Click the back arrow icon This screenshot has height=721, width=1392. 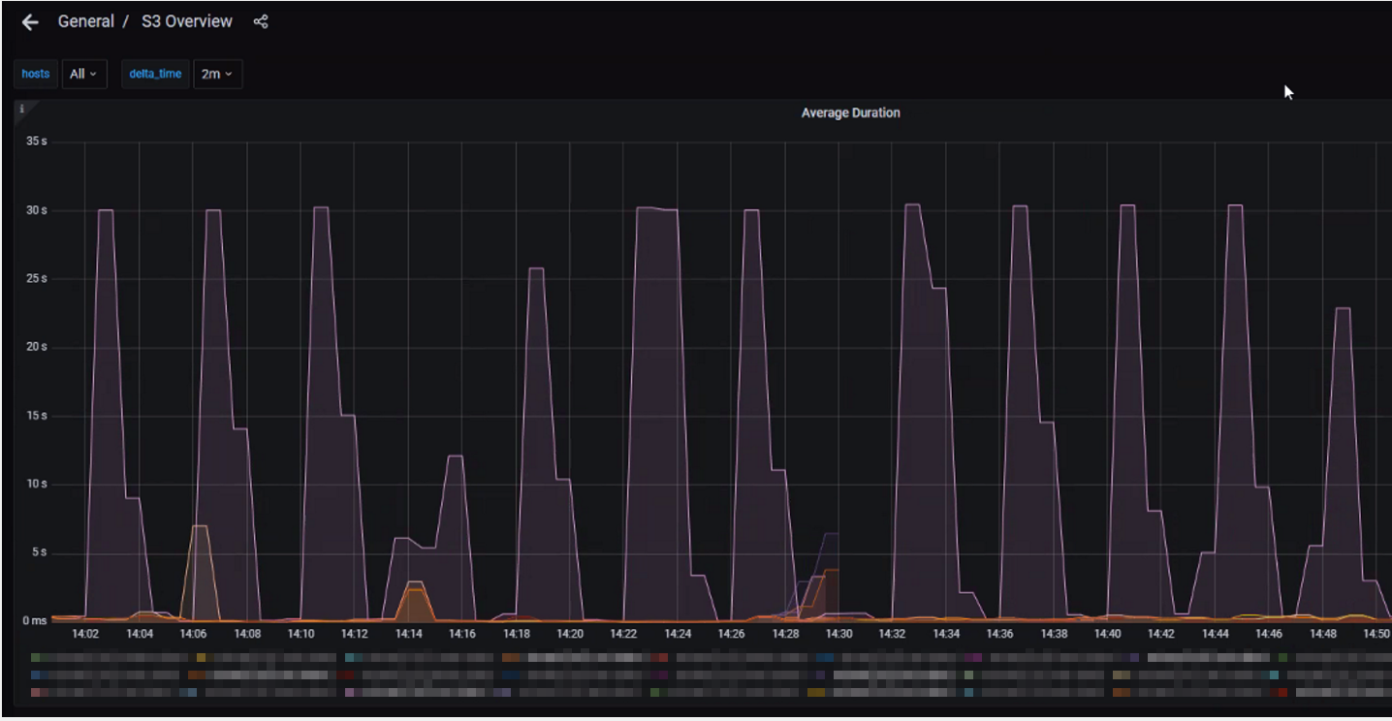coord(30,22)
